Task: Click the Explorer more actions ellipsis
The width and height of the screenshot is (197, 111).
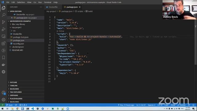Action: [41, 7]
